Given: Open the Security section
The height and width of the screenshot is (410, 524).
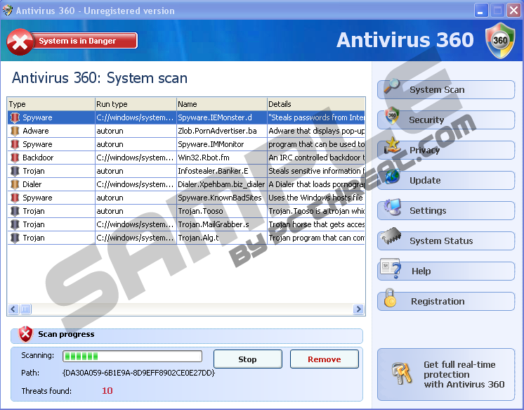Looking at the screenshot, I should coord(446,120).
